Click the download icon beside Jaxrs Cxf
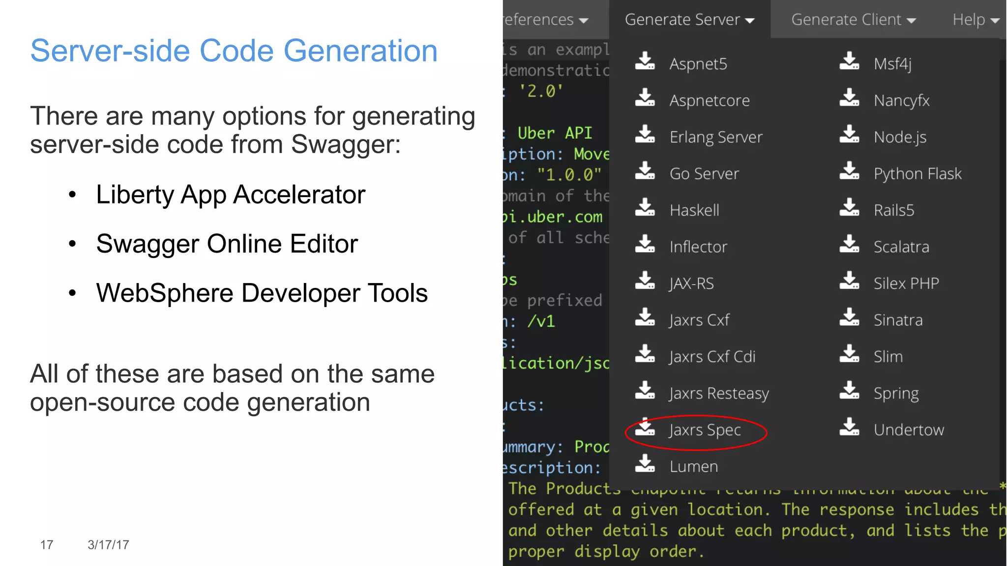 coord(645,317)
